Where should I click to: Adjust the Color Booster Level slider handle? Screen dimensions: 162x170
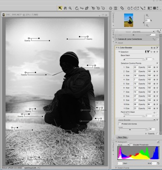click(x=130, y=130)
